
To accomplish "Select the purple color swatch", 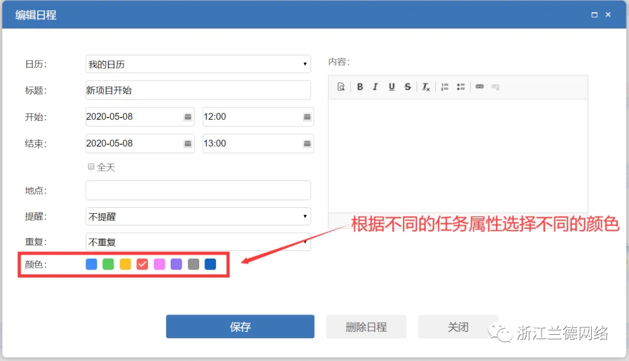I will (176, 264).
